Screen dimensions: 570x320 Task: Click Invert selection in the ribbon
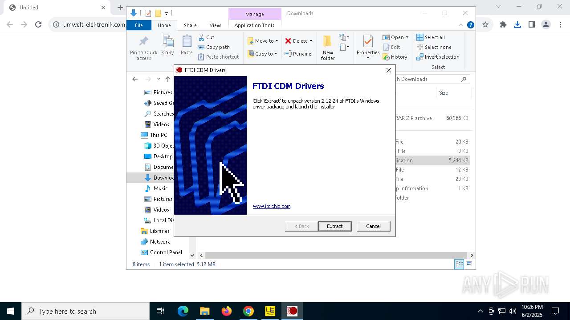click(438, 57)
